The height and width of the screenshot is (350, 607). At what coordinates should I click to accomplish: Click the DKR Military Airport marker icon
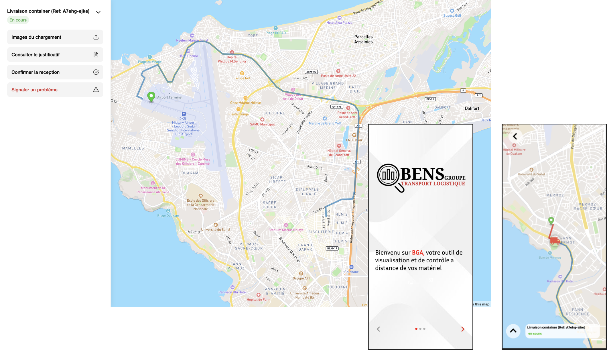click(x=184, y=114)
